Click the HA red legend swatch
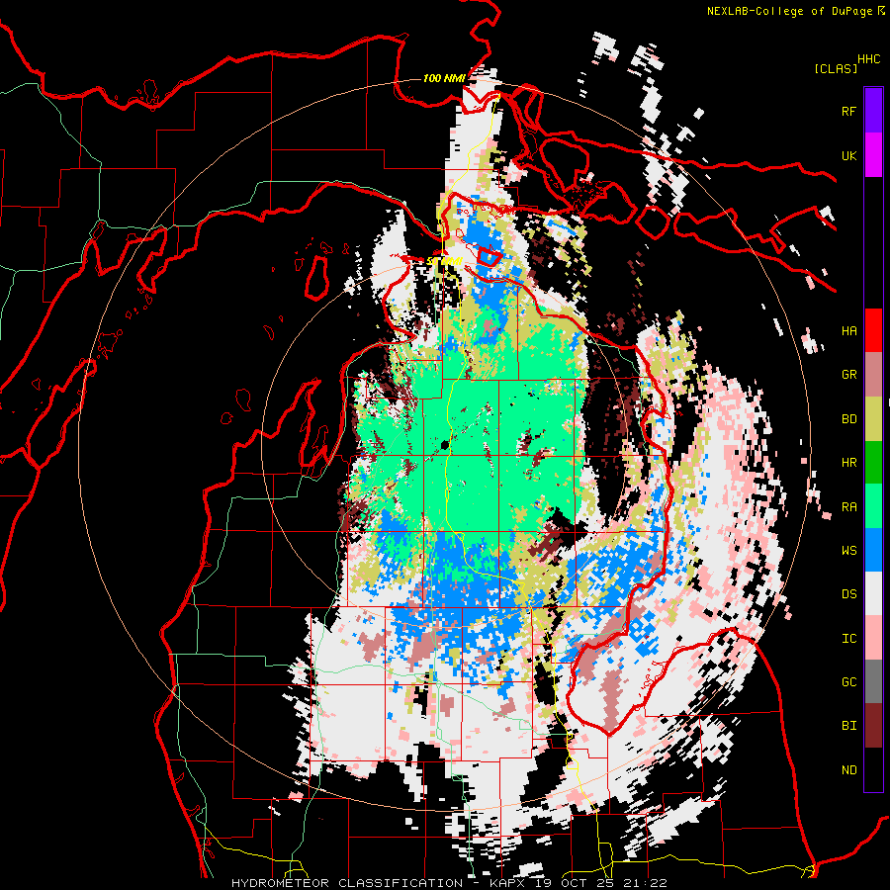The width and height of the screenshot is (890, 890). (x=873, y=330)
